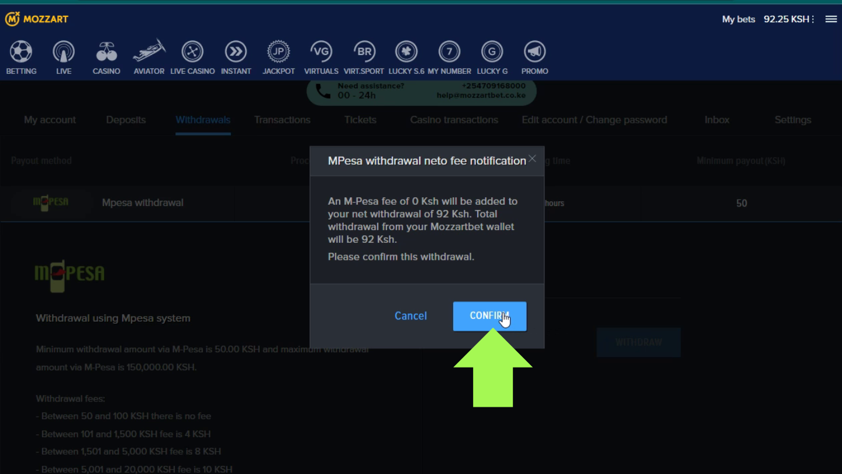Image resolution: width=842 pixels, height=474 pixels.
Task: Open the hamburger menu
Action: click(x=831, y=19)
